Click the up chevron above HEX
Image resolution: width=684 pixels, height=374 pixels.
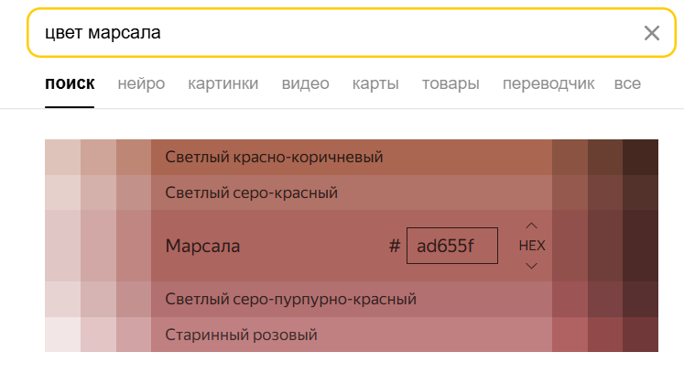pyautogui.click(x=531, y=225)
